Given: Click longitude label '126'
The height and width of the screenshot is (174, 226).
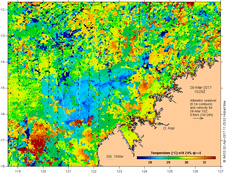Looking at the screenshot, I should (195, 171).
